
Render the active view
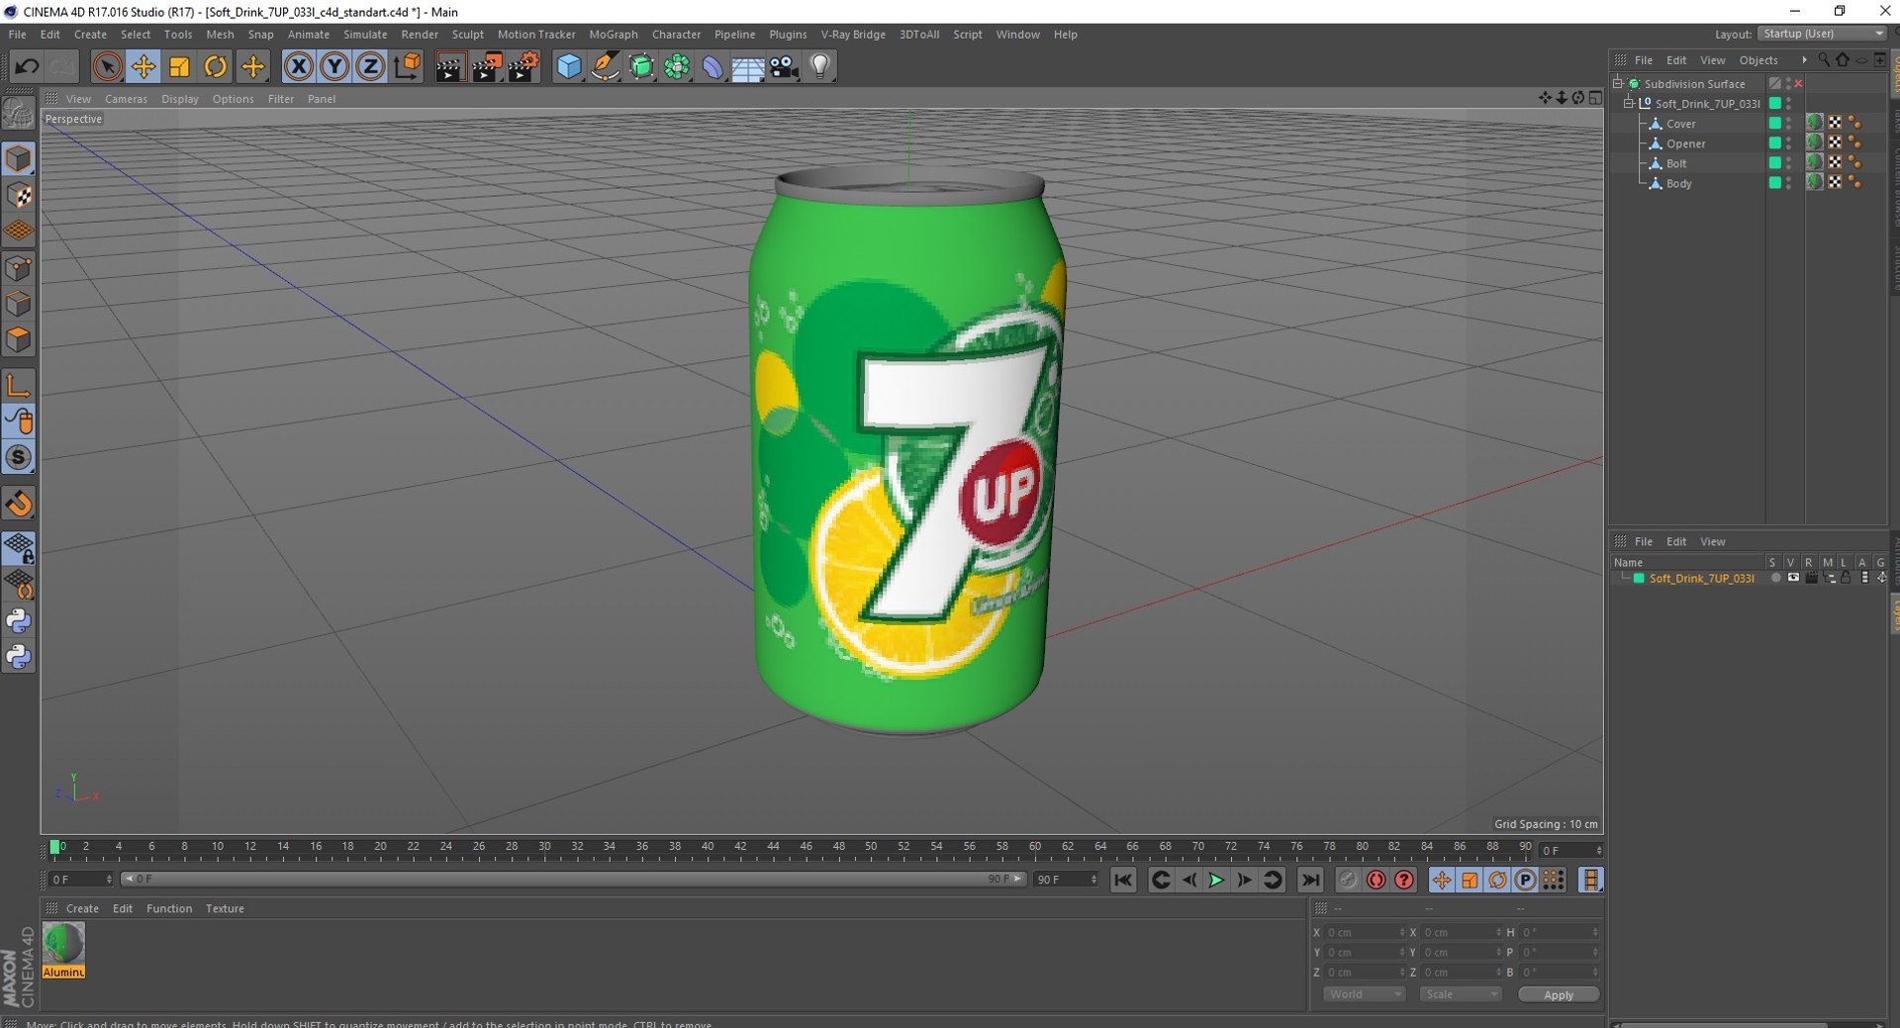pos(450,66)
